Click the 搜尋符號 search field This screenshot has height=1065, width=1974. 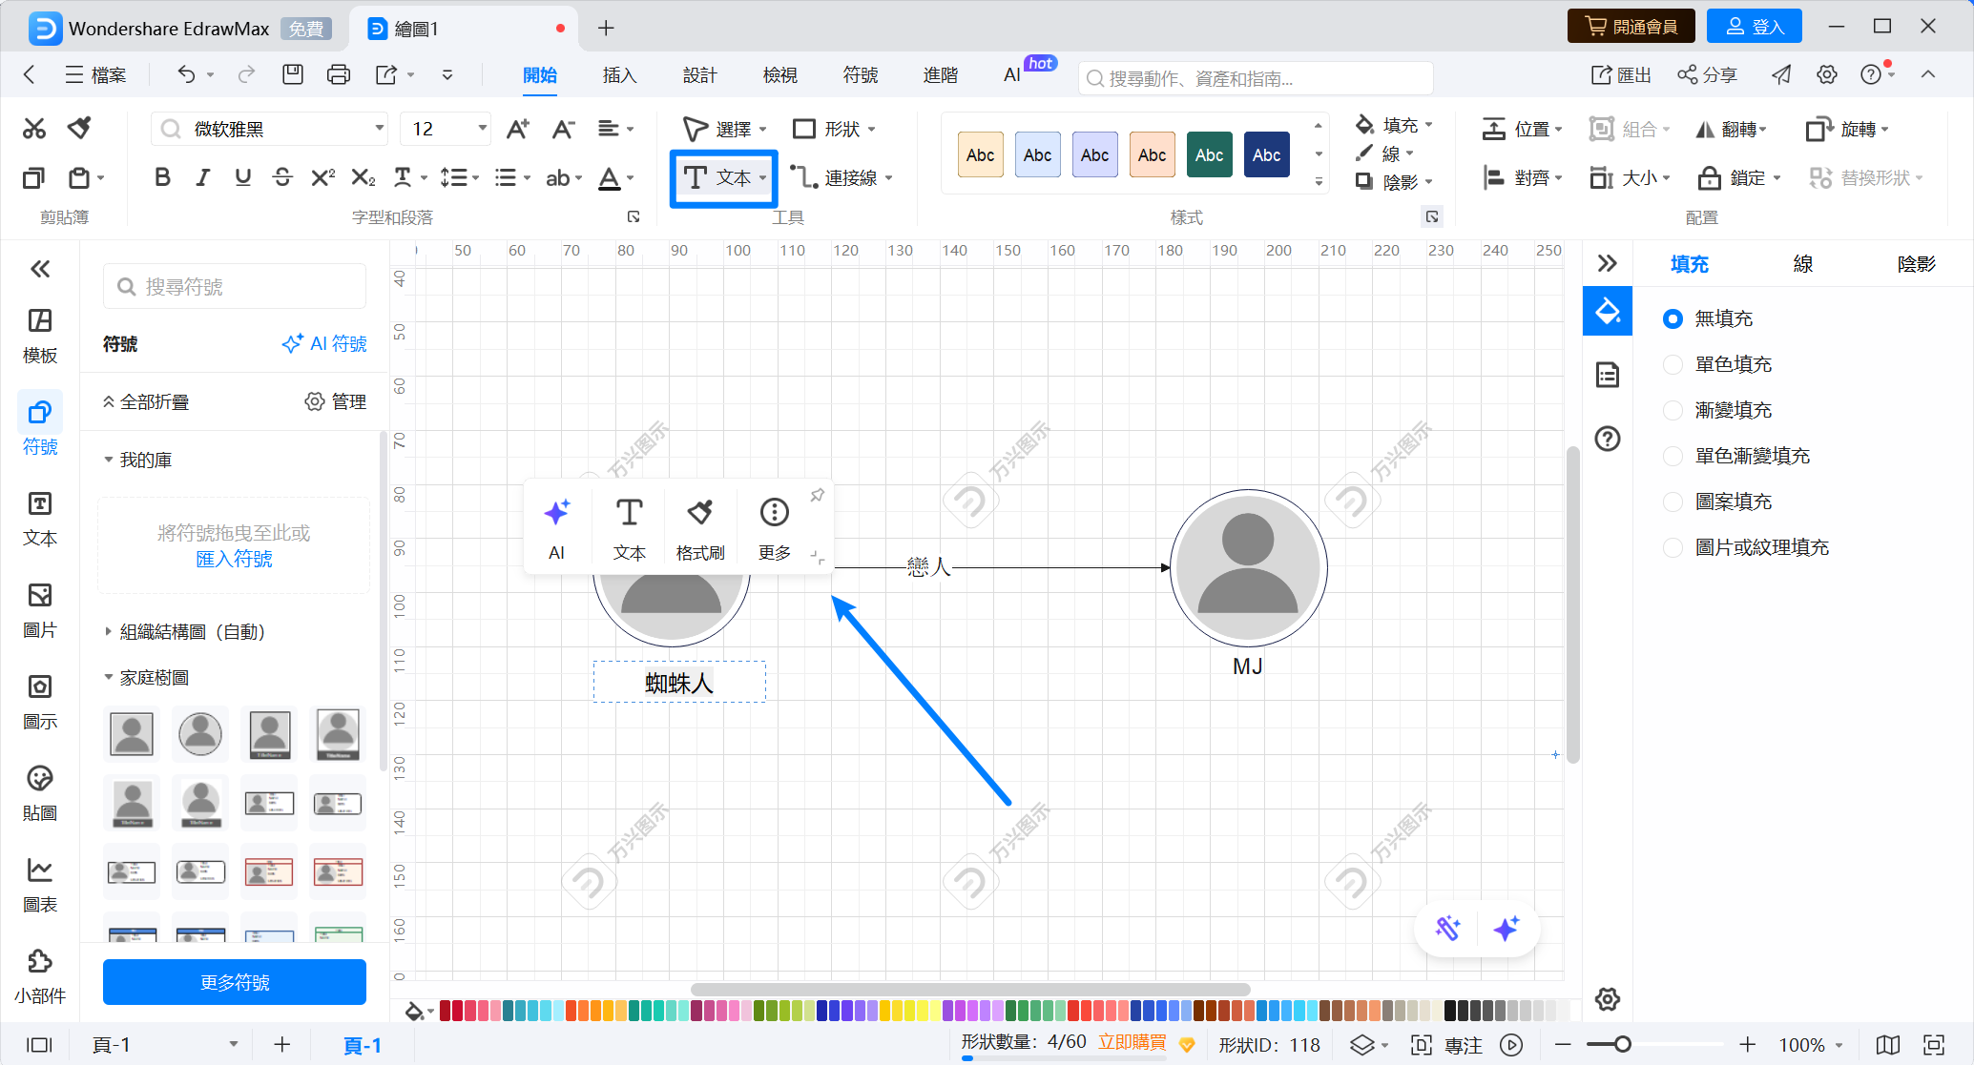[235, 286]
